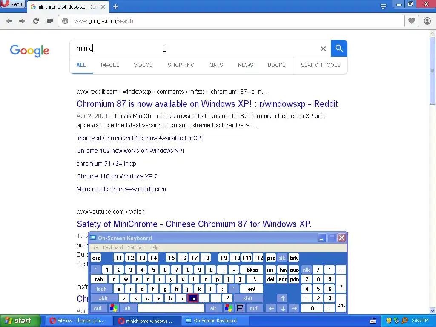Open Chrome 102 now works link
This screenshot has height=327, width=436.
click(x=130, y=151)
